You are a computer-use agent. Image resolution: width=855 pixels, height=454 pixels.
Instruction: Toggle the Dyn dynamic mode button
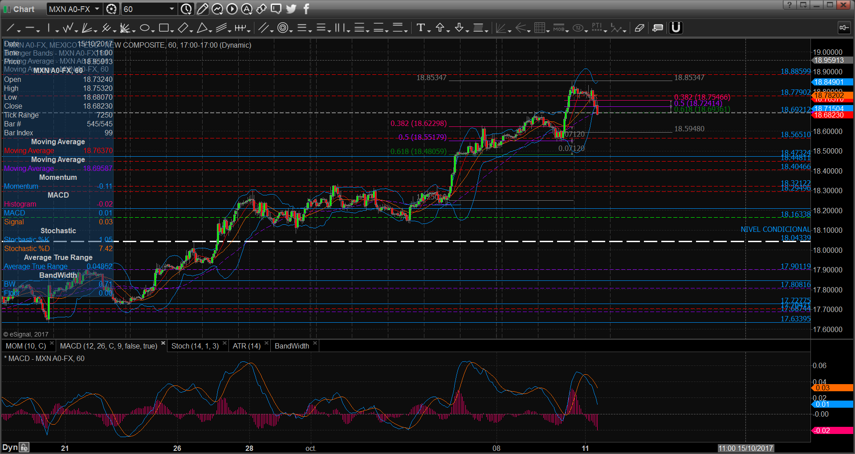pyautogui.click(x=10, y=447)
